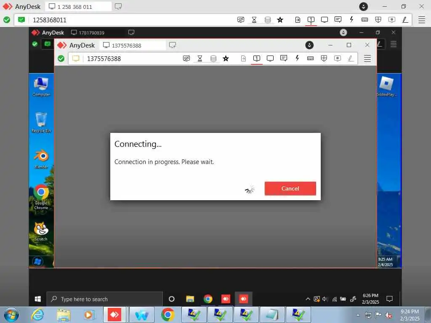Select monitor 1 icon in outer AnyDesk toolbar
Viewport: 431px width, 323px height.
pyautogui.click(x=311, y=20)
